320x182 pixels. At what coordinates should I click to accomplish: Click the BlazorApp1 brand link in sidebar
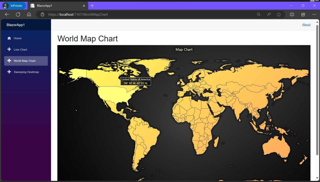(x=15, y=25)
